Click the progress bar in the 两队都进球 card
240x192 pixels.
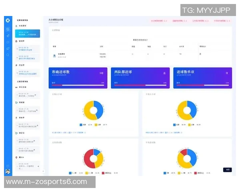click(140, 85)
